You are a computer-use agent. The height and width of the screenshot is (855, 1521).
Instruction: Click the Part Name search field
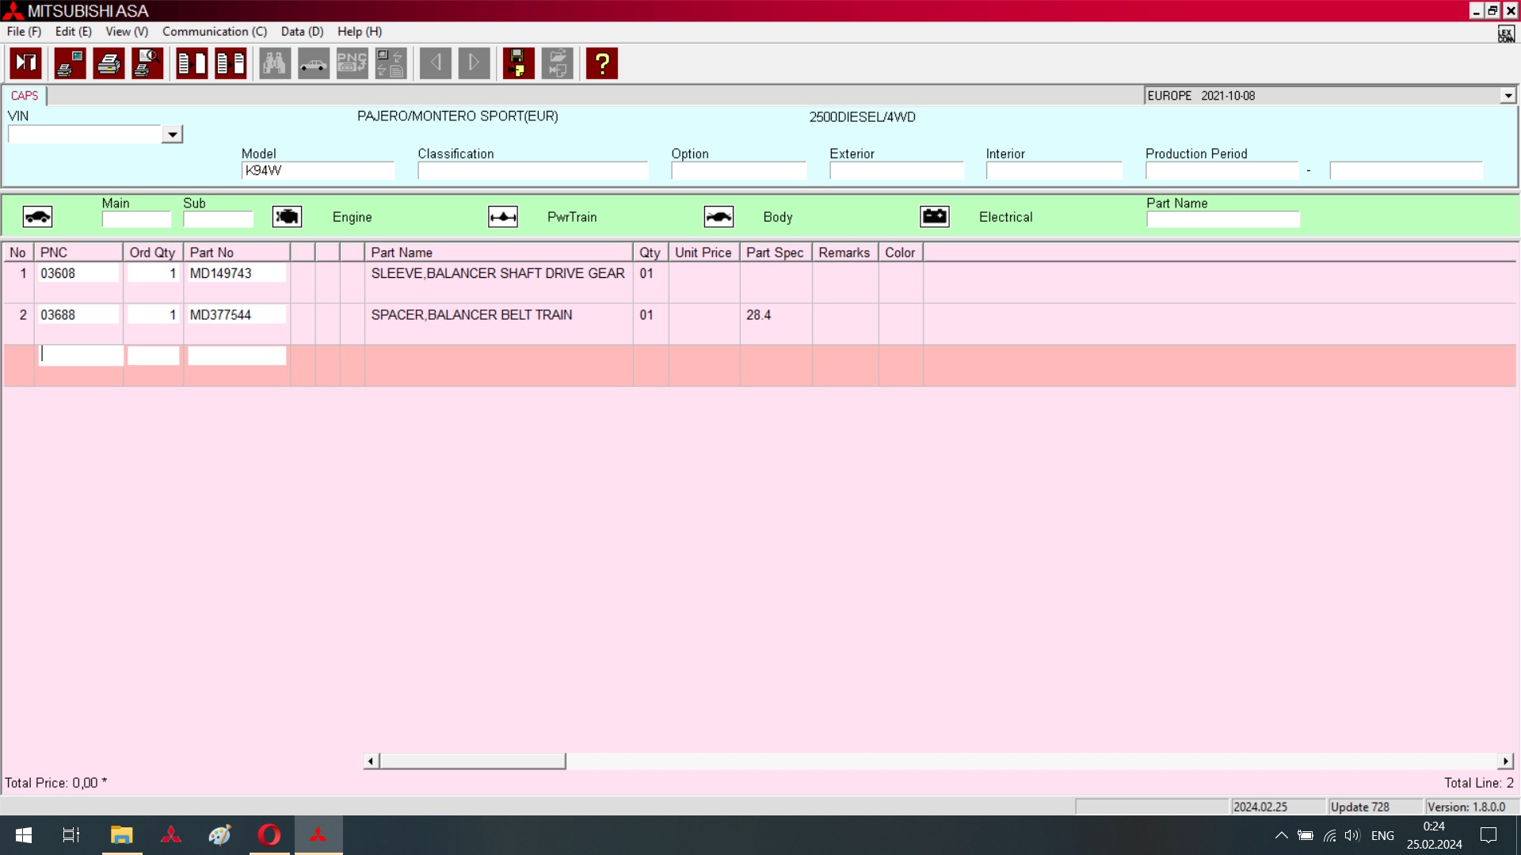pos(1222,219)
